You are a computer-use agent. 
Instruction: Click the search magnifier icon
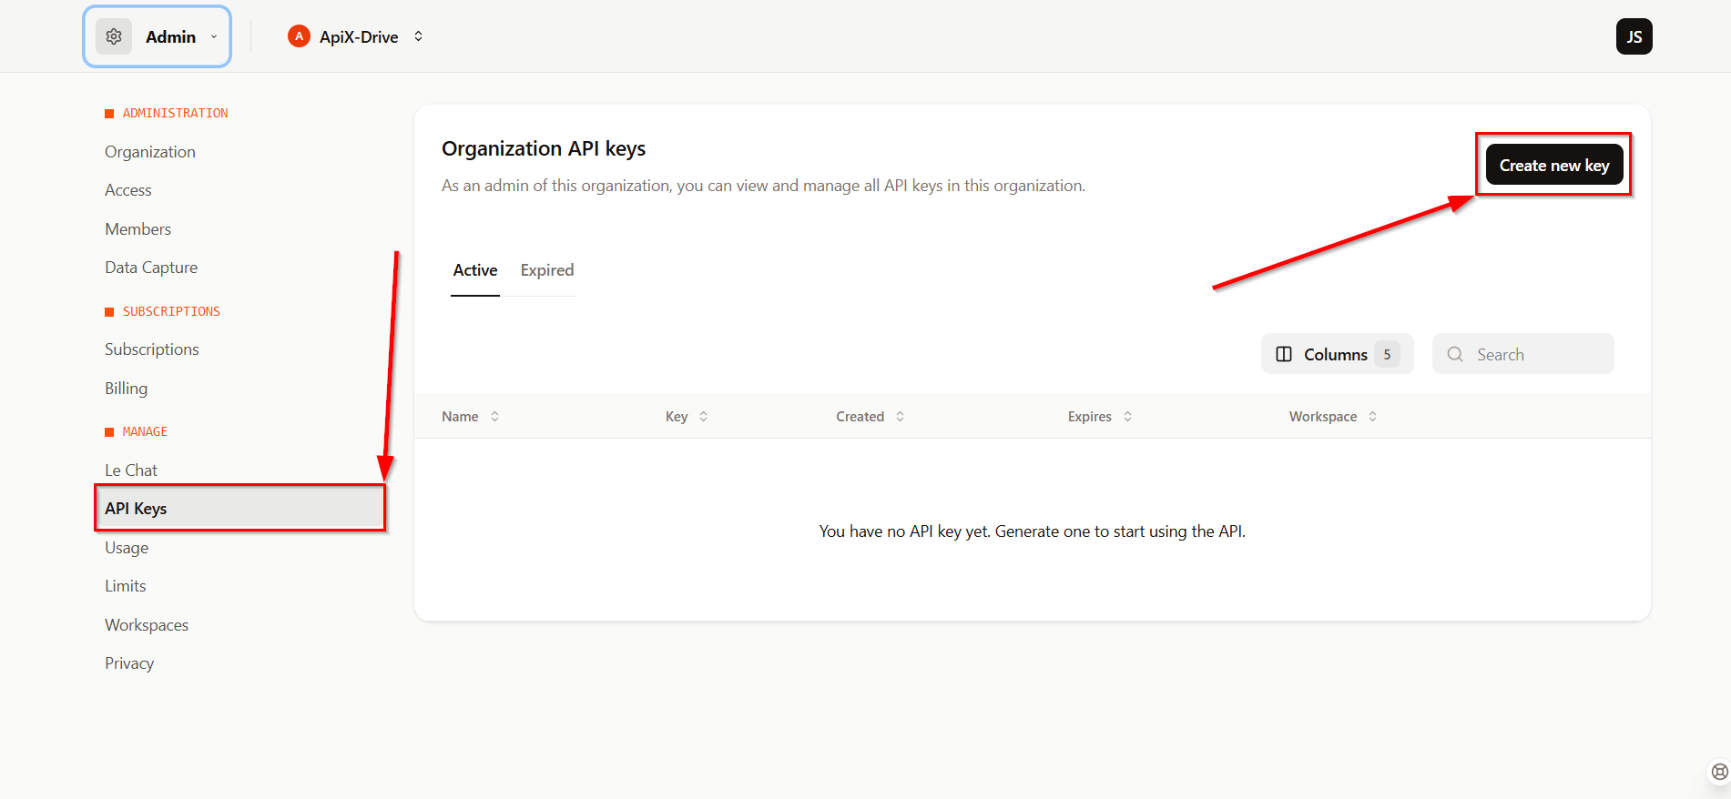(x=1455, y=354)
